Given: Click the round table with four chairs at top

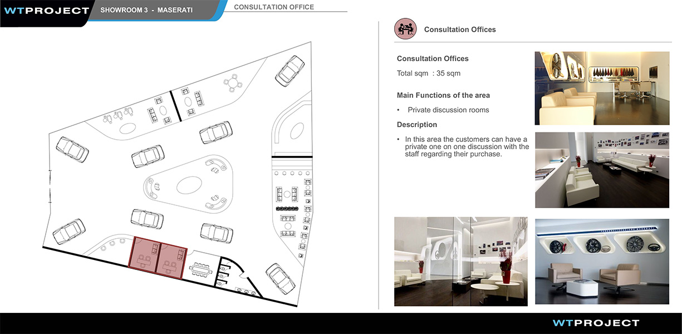Looking at the screenshot, I should tap(233, 83).
